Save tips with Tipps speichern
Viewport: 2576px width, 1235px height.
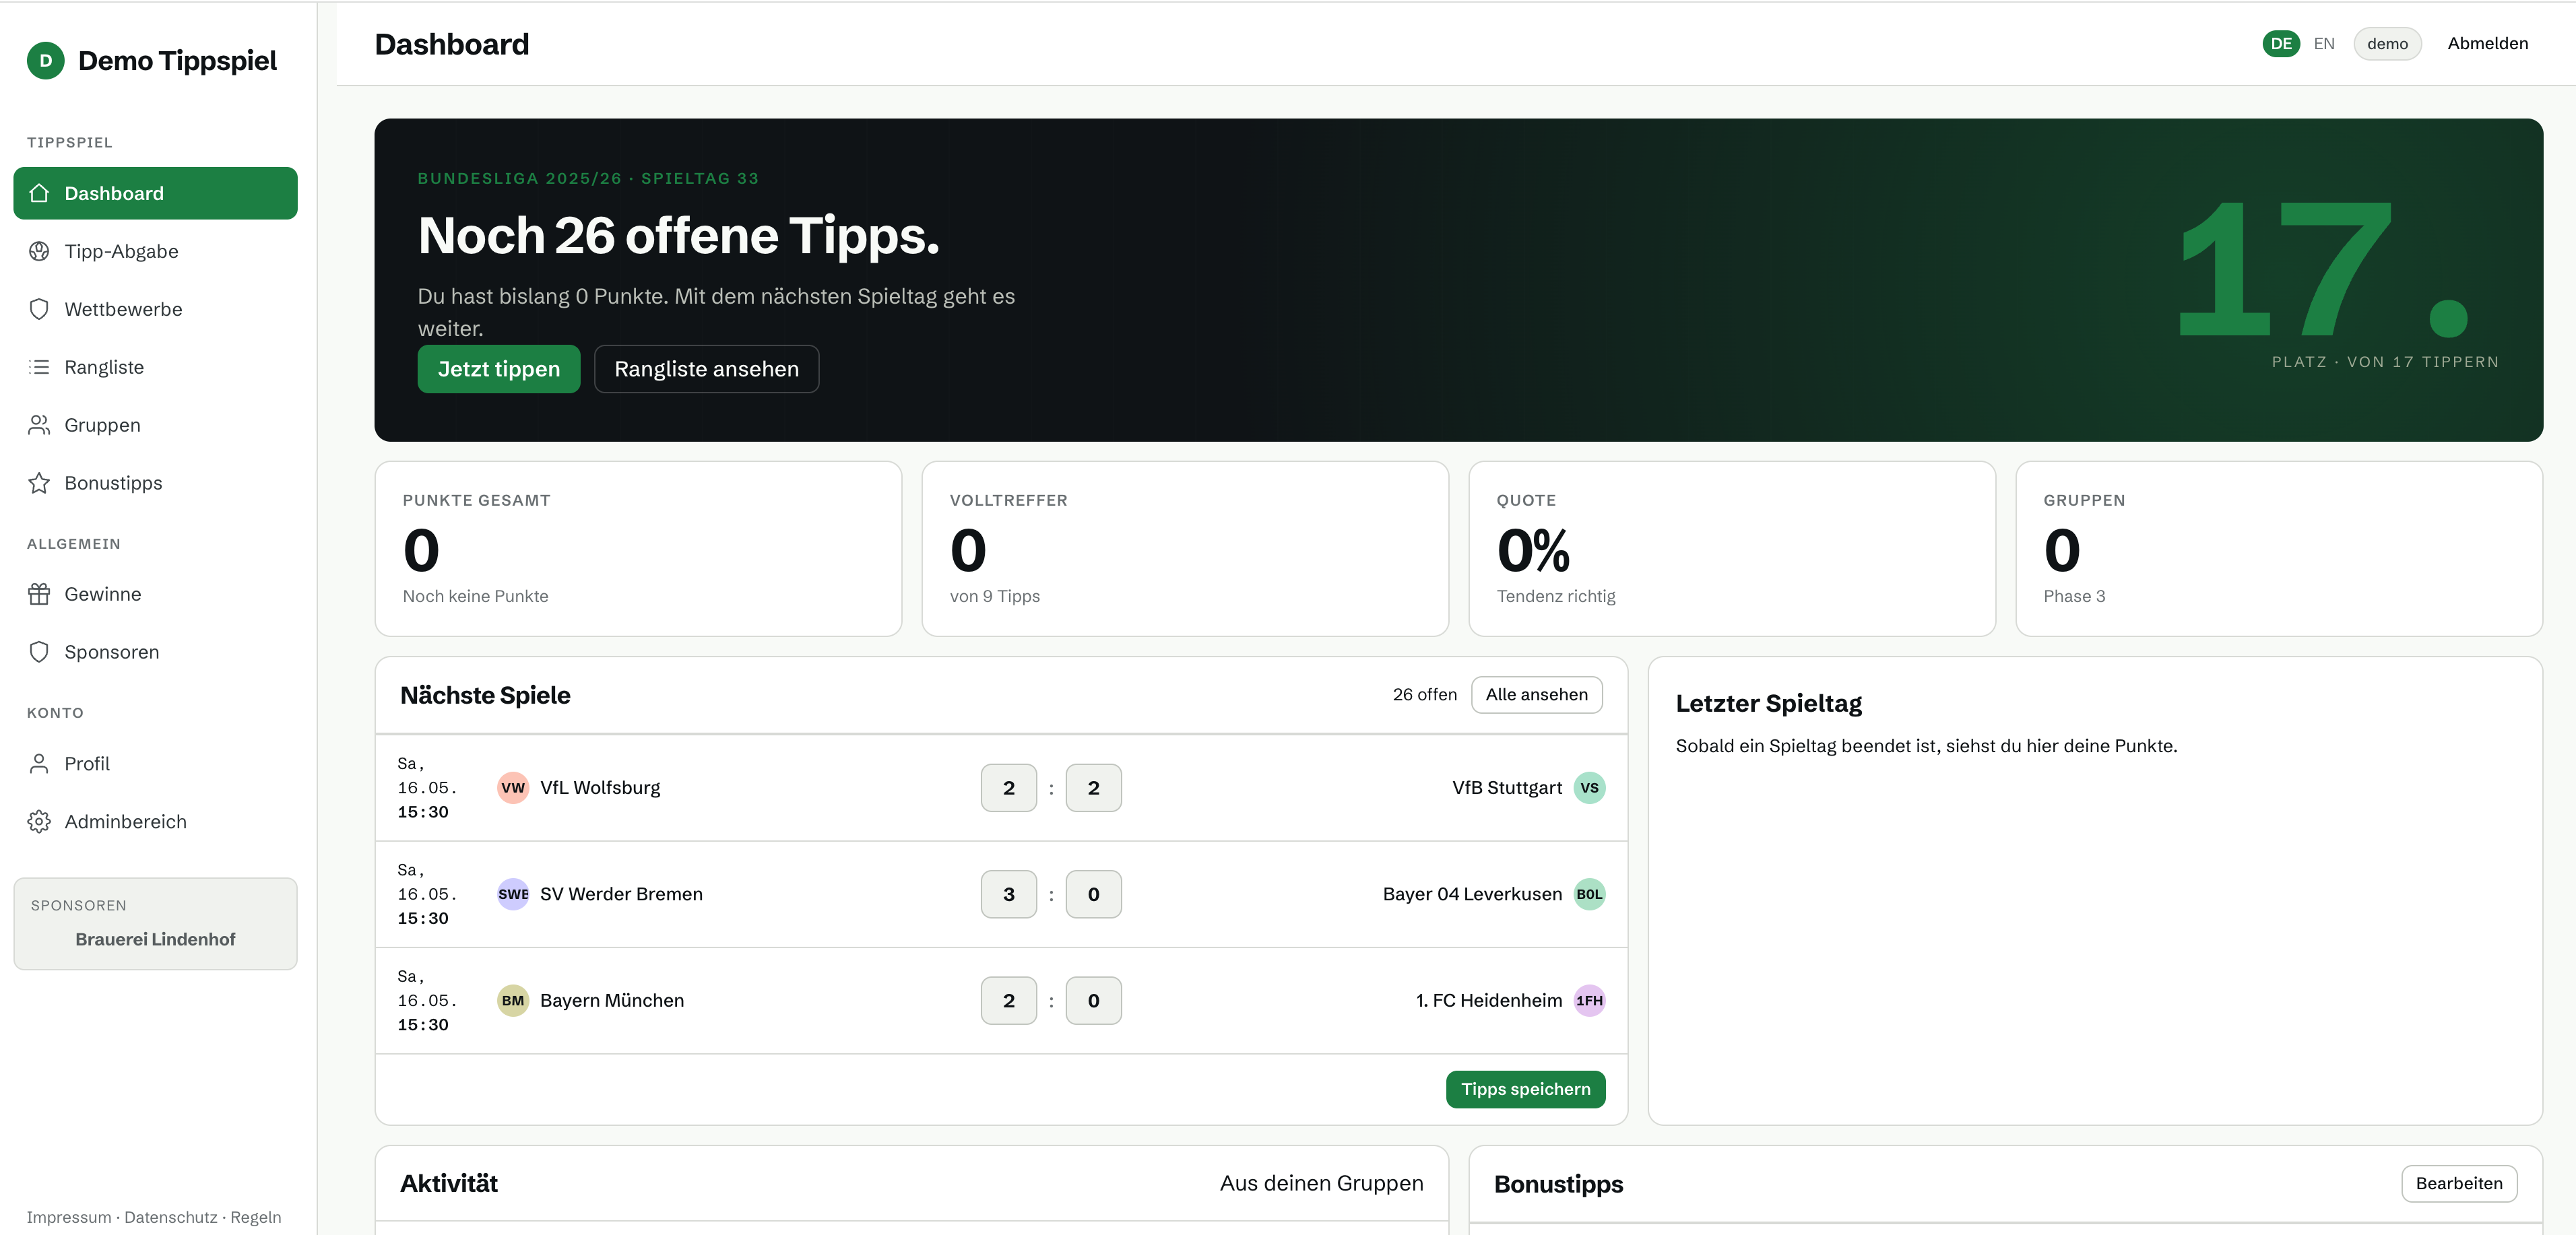tap(1525, 1089)
